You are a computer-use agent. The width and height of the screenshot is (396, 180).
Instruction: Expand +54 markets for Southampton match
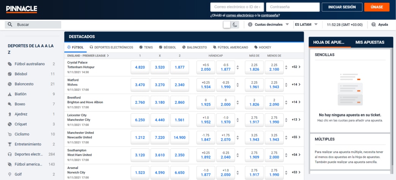pos(296,155)
